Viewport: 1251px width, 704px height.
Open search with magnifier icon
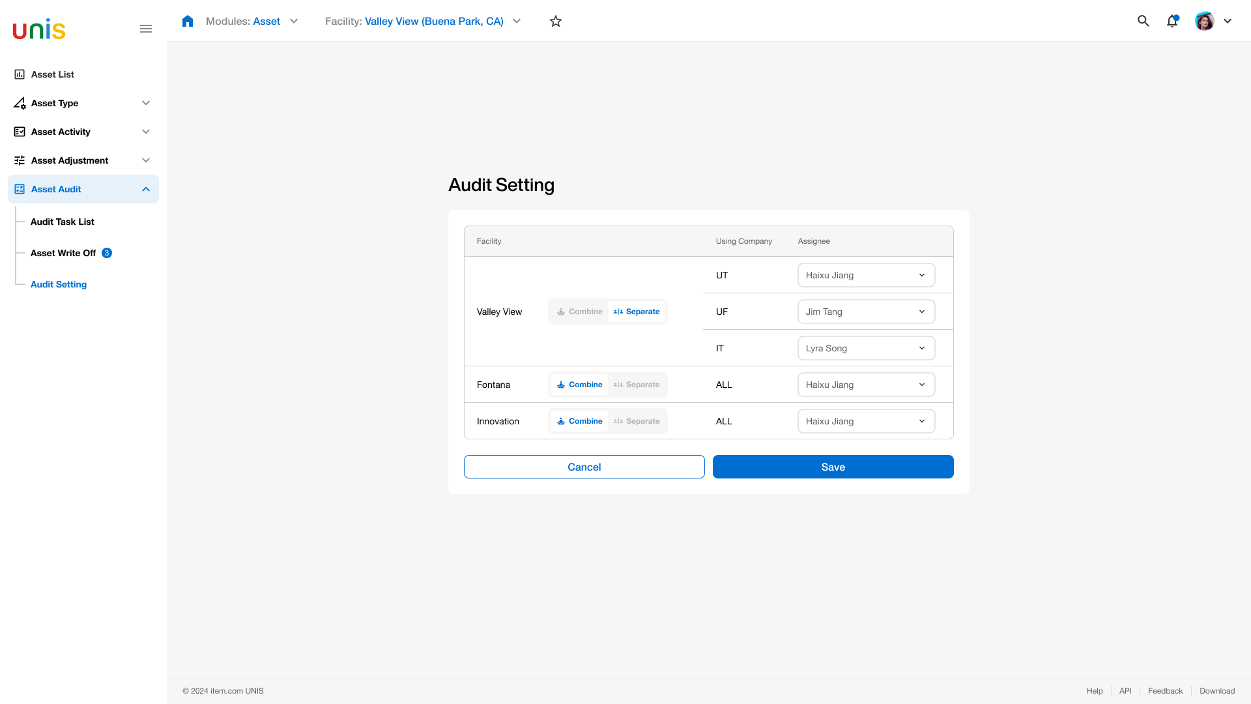coord(1143,21)
